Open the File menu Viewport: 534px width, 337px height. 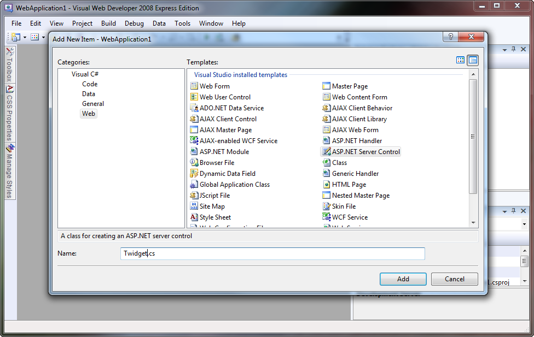tap(16, 23)
